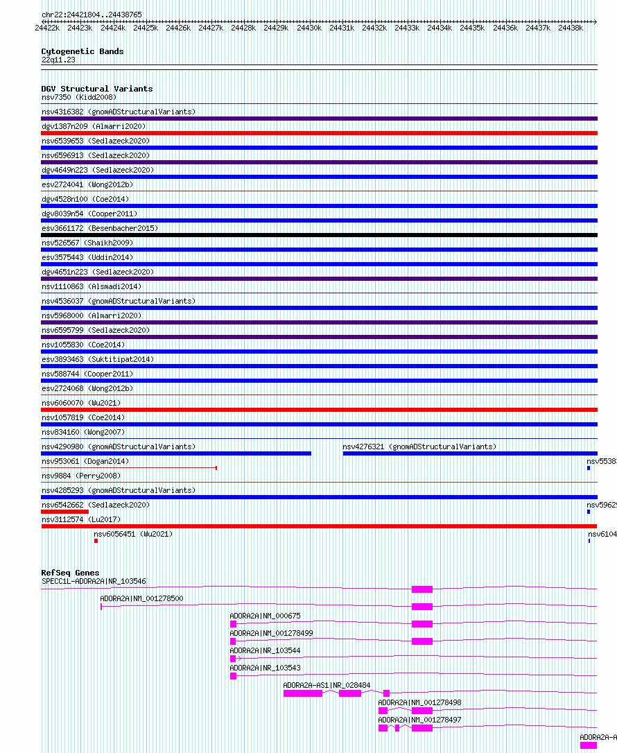
Task: Click the 24434k ruler label
Action: click(440, 28)
